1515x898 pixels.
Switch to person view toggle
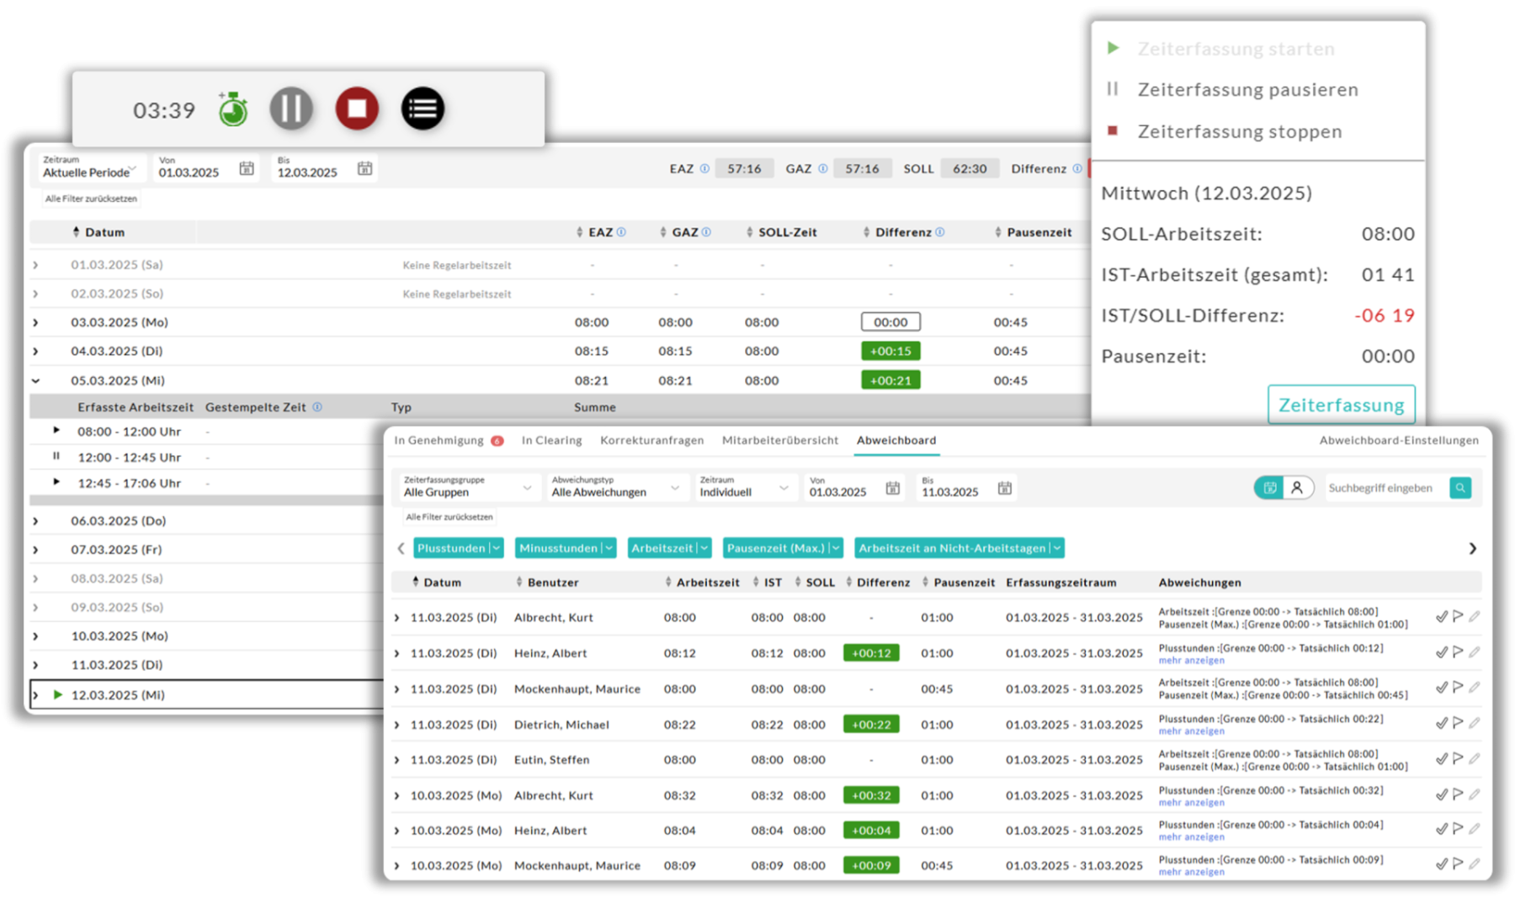tap(1297, 487)
